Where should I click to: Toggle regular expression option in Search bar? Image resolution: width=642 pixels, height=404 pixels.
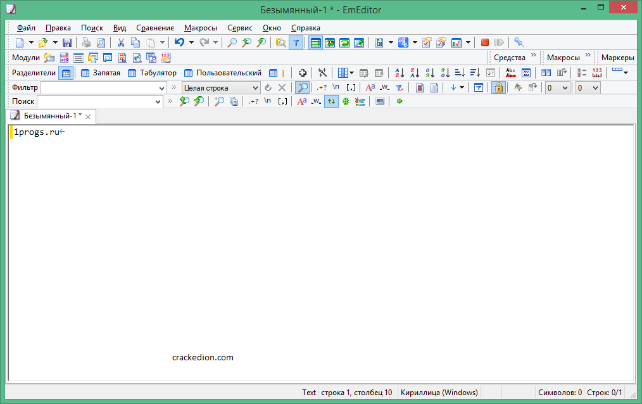point(253,101)
